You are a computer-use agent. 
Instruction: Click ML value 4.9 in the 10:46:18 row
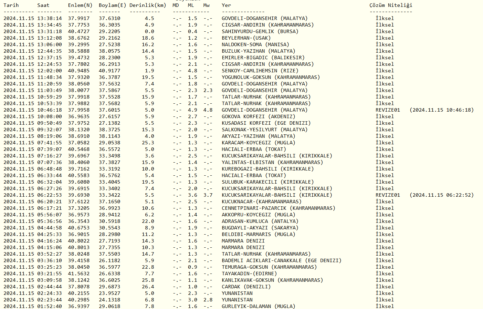click(192, 110)
